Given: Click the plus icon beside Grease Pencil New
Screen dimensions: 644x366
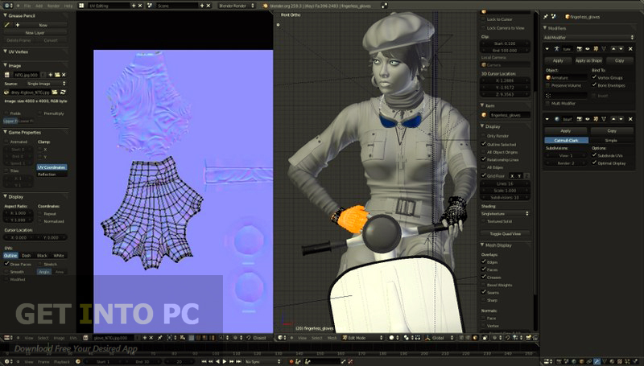Looking at the screenshot, I should coord(17,25).
